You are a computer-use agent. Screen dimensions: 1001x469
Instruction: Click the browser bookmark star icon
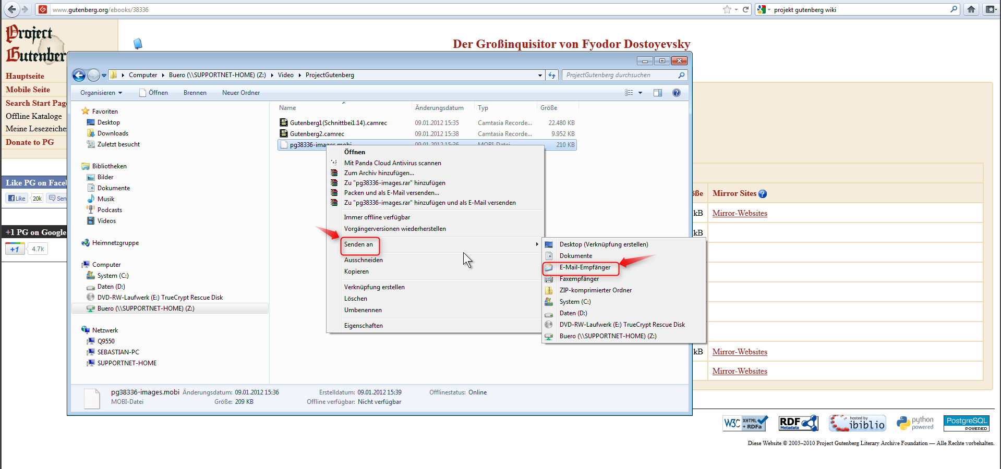point(727,9)
